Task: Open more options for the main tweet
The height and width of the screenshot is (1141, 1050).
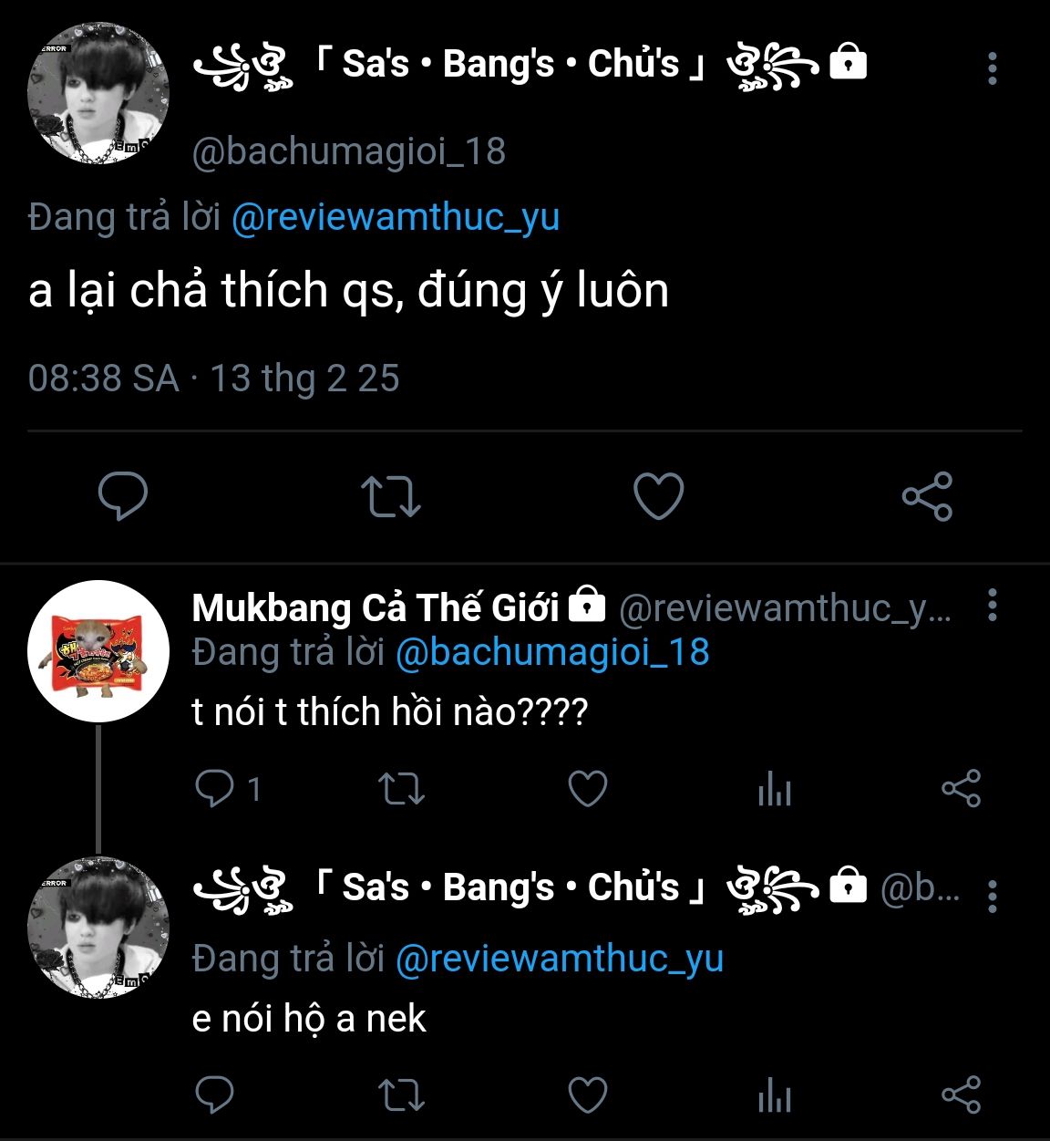Action: coord(993,68)
